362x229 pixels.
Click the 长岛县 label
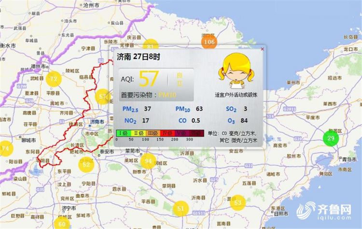point(351,37)
